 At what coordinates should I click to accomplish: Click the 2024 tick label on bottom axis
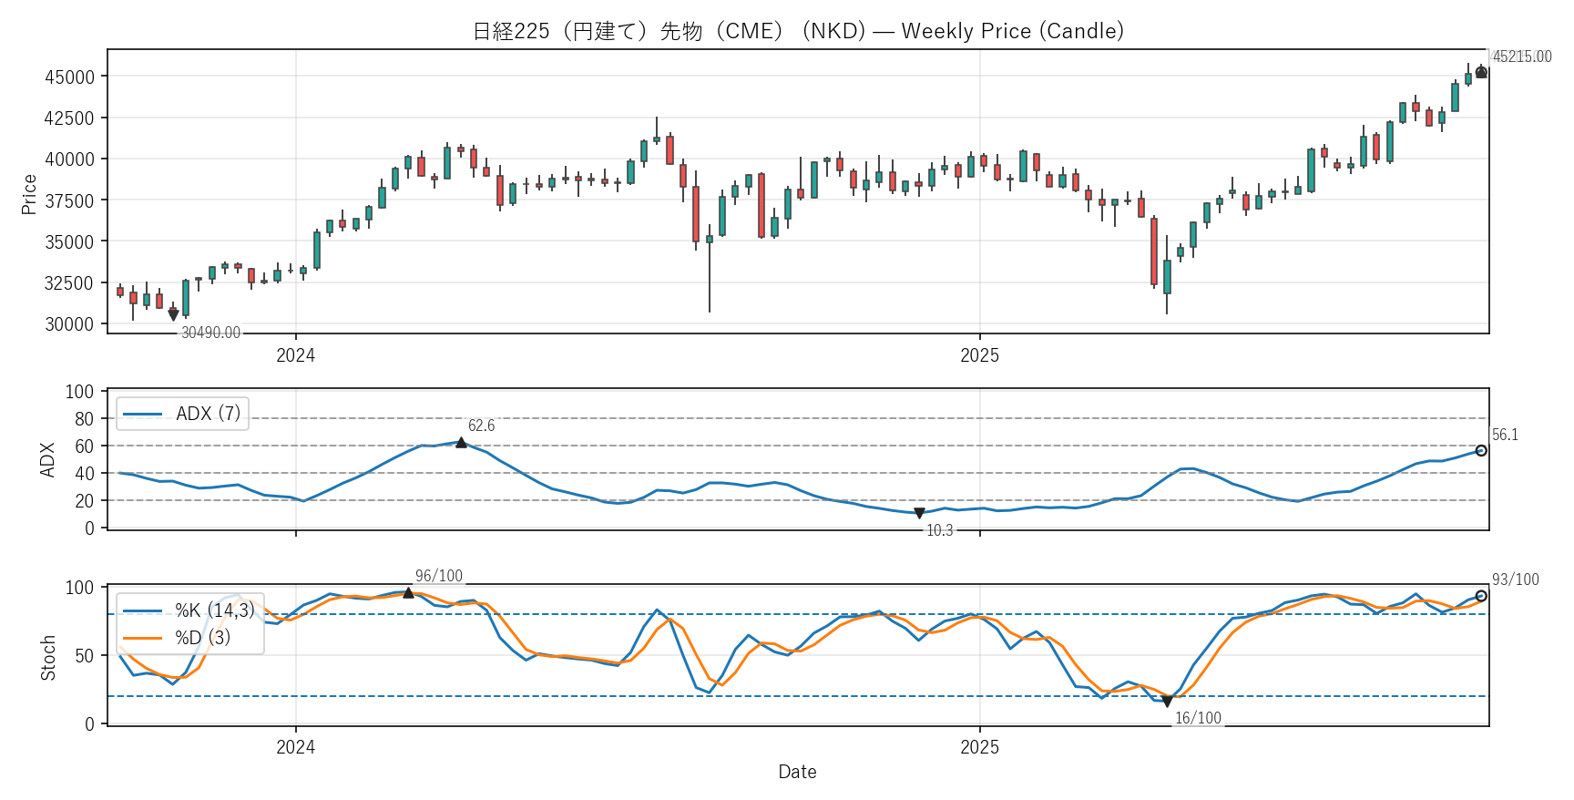tap(295, 748)
